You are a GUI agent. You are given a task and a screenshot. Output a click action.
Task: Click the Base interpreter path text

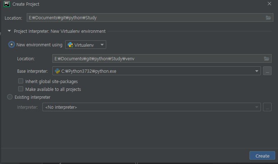point(89,71)
